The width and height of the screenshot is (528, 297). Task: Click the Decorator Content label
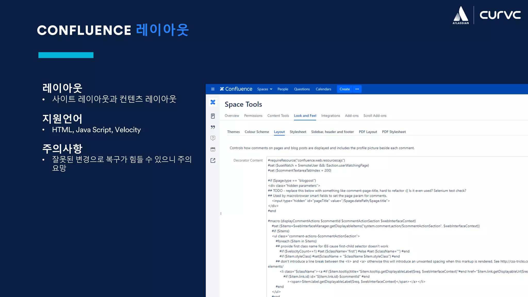click(x=248, y=160)
